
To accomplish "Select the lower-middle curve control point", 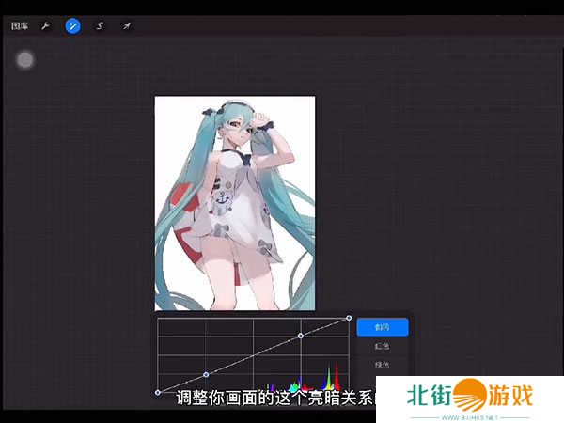I will click(206, 374).
